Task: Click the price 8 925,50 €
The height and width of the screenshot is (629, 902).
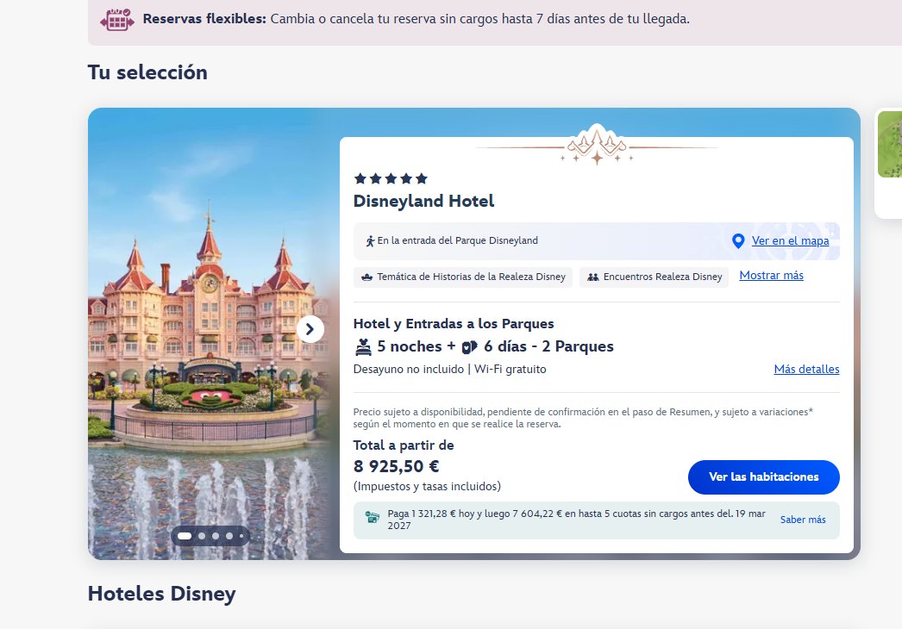Action: point(397,466)
